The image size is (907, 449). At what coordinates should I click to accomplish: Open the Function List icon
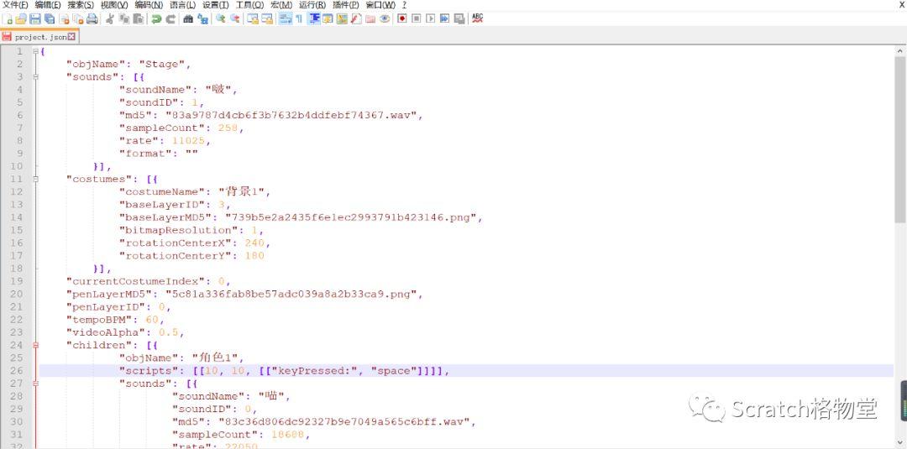354,18
